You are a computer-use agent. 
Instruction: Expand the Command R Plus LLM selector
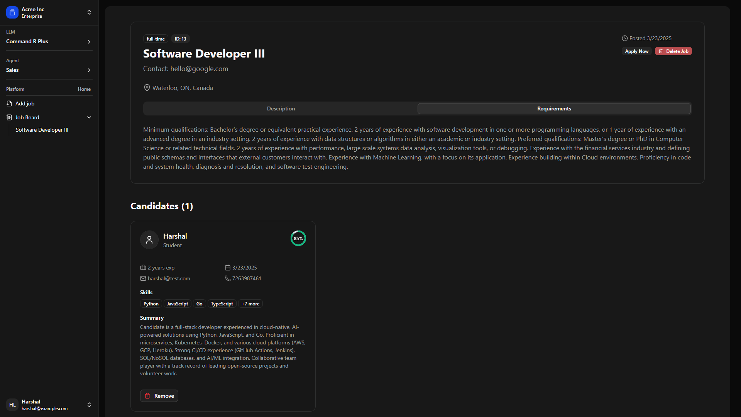pos(89,41)
